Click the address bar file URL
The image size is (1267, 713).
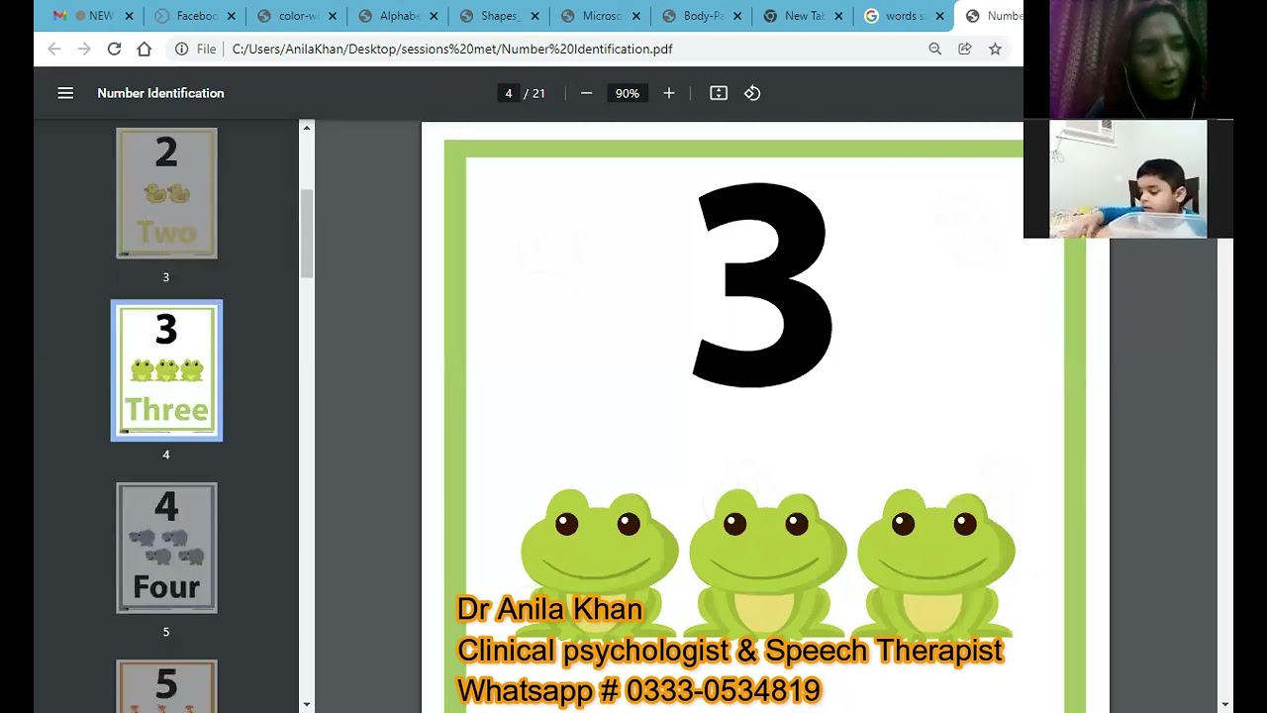(452, 49)
